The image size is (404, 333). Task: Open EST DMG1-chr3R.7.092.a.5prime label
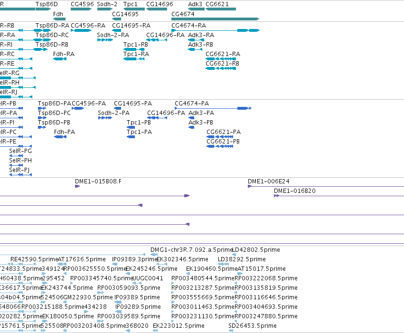coord(192,250)
